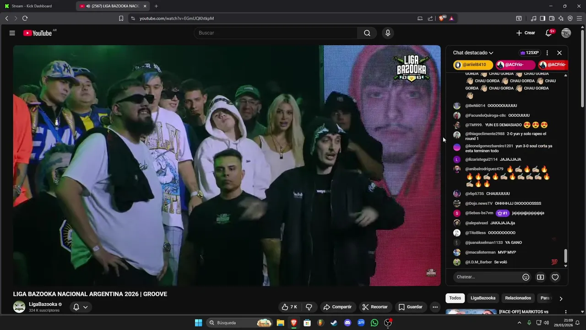Screen dimensions: 586x330
Task: Click the Recortar clip button
Action: [x=374, y=307]
